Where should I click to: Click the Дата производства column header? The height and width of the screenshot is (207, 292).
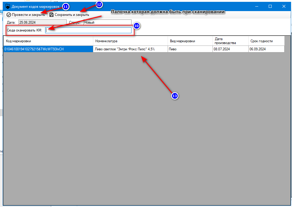point(230,41)
